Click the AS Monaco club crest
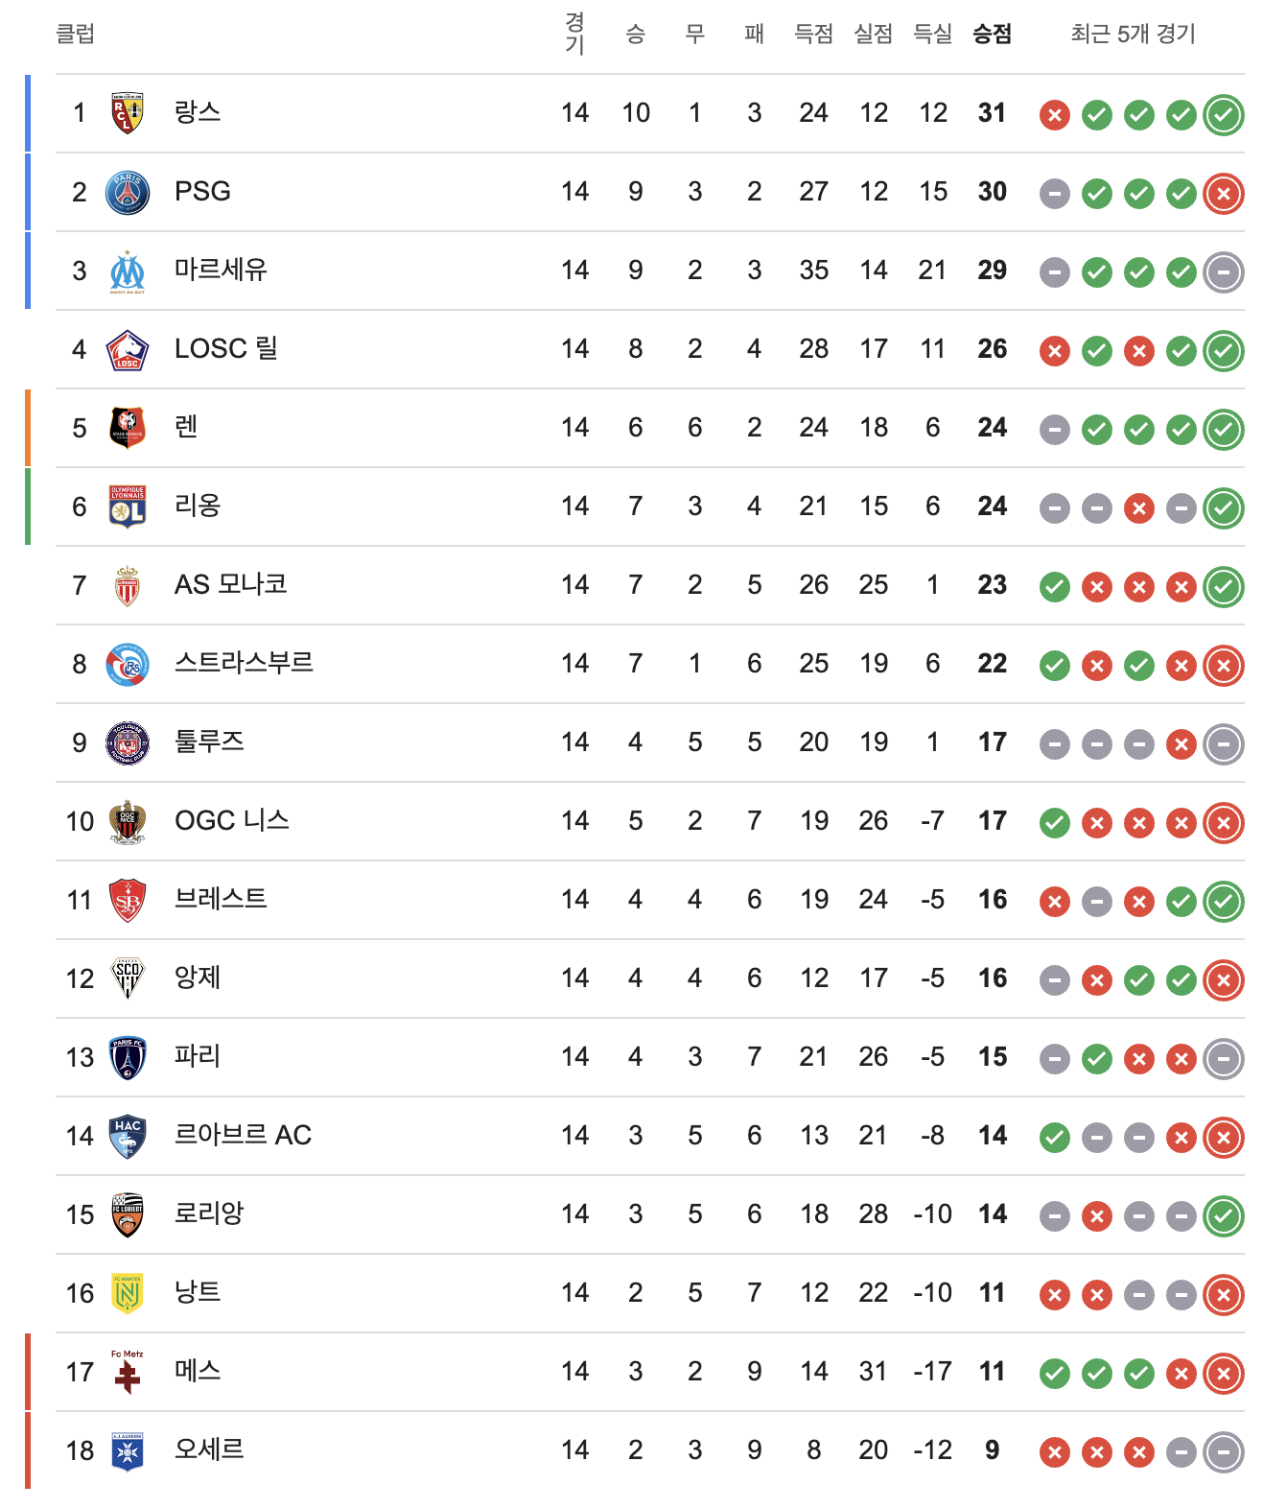 tap(128, 585)
